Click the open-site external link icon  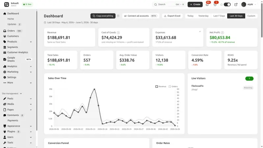[236, 5]
